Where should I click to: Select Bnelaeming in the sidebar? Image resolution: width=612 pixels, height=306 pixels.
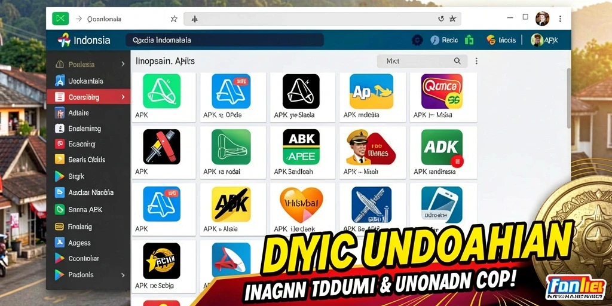coord(88,128)
